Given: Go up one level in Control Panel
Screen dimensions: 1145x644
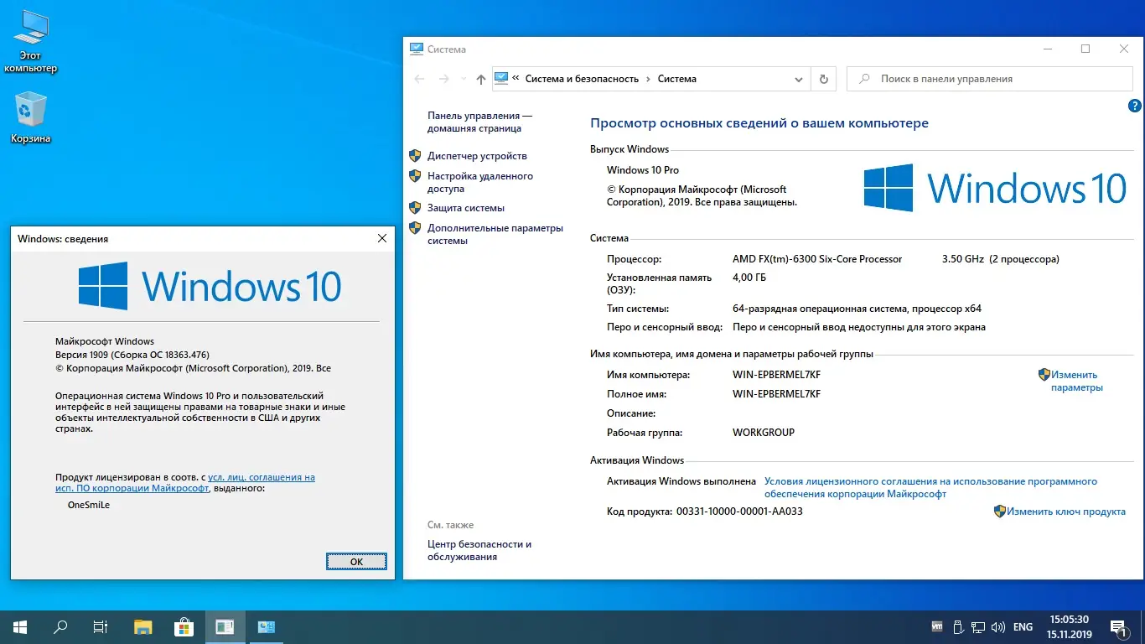Looking at the screenshot, I should (480, 79).
